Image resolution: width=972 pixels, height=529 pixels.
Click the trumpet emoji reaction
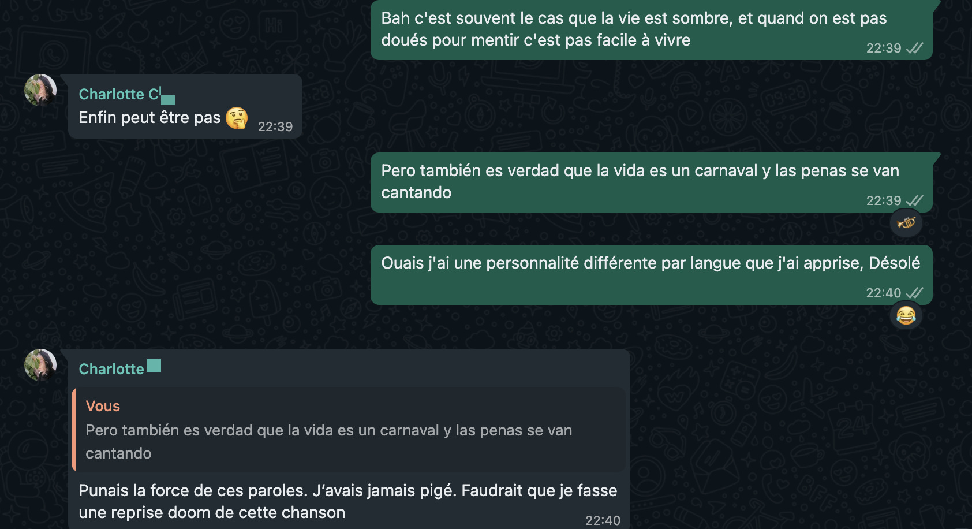click(x=906, y=223)
